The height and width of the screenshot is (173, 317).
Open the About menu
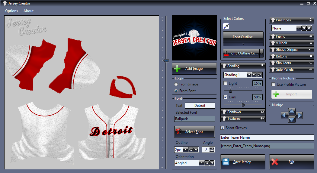(29, 11)
